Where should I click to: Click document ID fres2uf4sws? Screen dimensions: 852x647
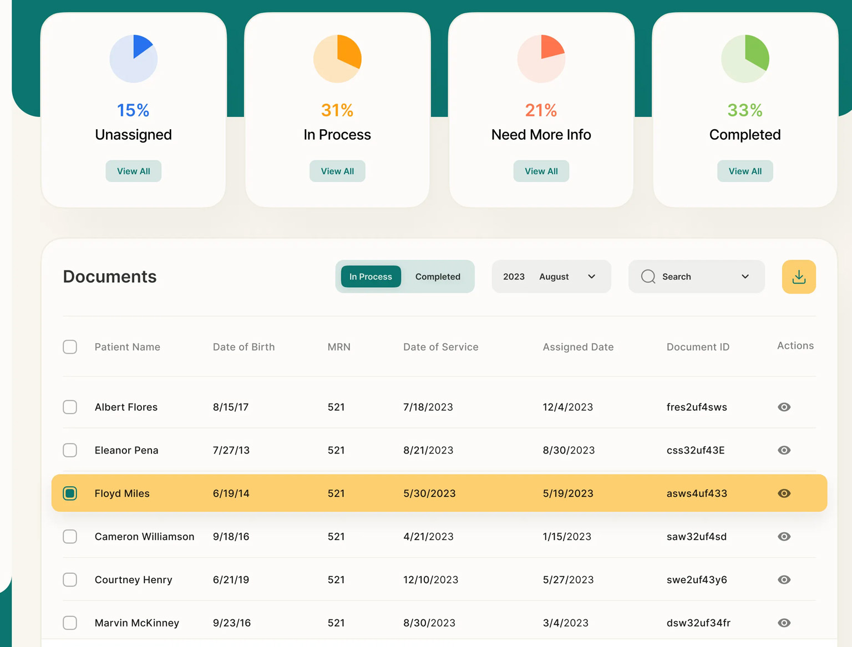point(697,407)
